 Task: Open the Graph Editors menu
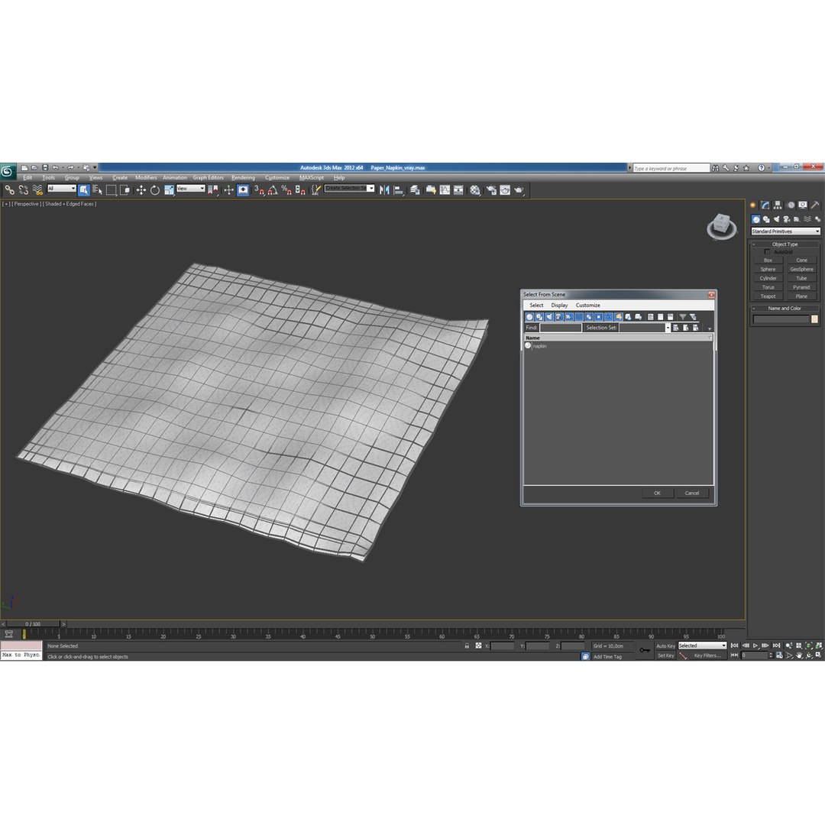(208, 178)
